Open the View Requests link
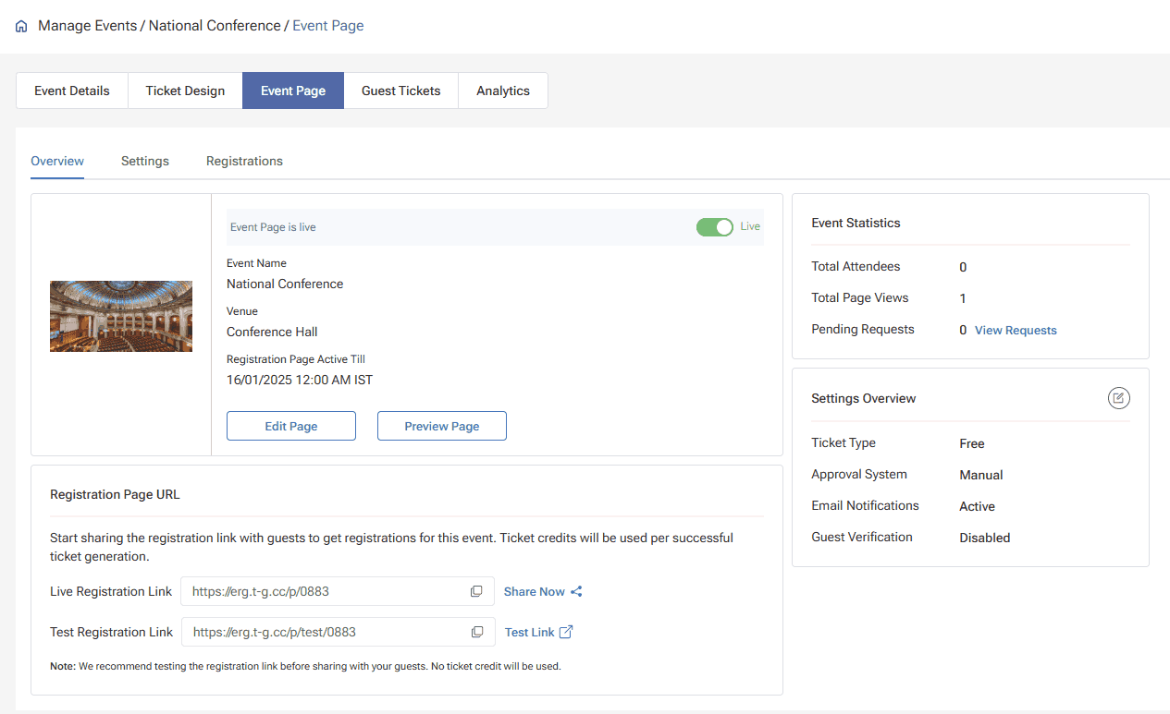Screen dimensions: 1170x714 tap(1016, 330)
